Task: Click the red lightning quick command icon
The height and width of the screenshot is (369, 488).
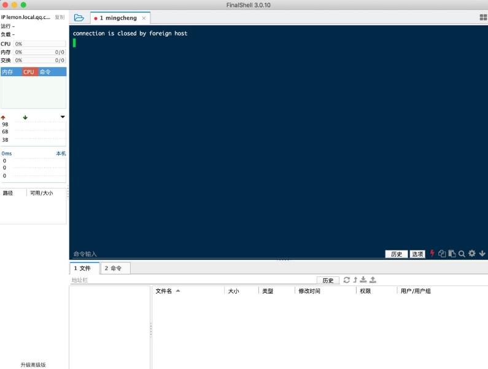Action: coord(432,253)
